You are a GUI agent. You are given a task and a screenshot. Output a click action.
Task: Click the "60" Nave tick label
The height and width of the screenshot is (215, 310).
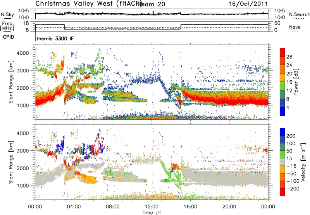coord(277,23)
